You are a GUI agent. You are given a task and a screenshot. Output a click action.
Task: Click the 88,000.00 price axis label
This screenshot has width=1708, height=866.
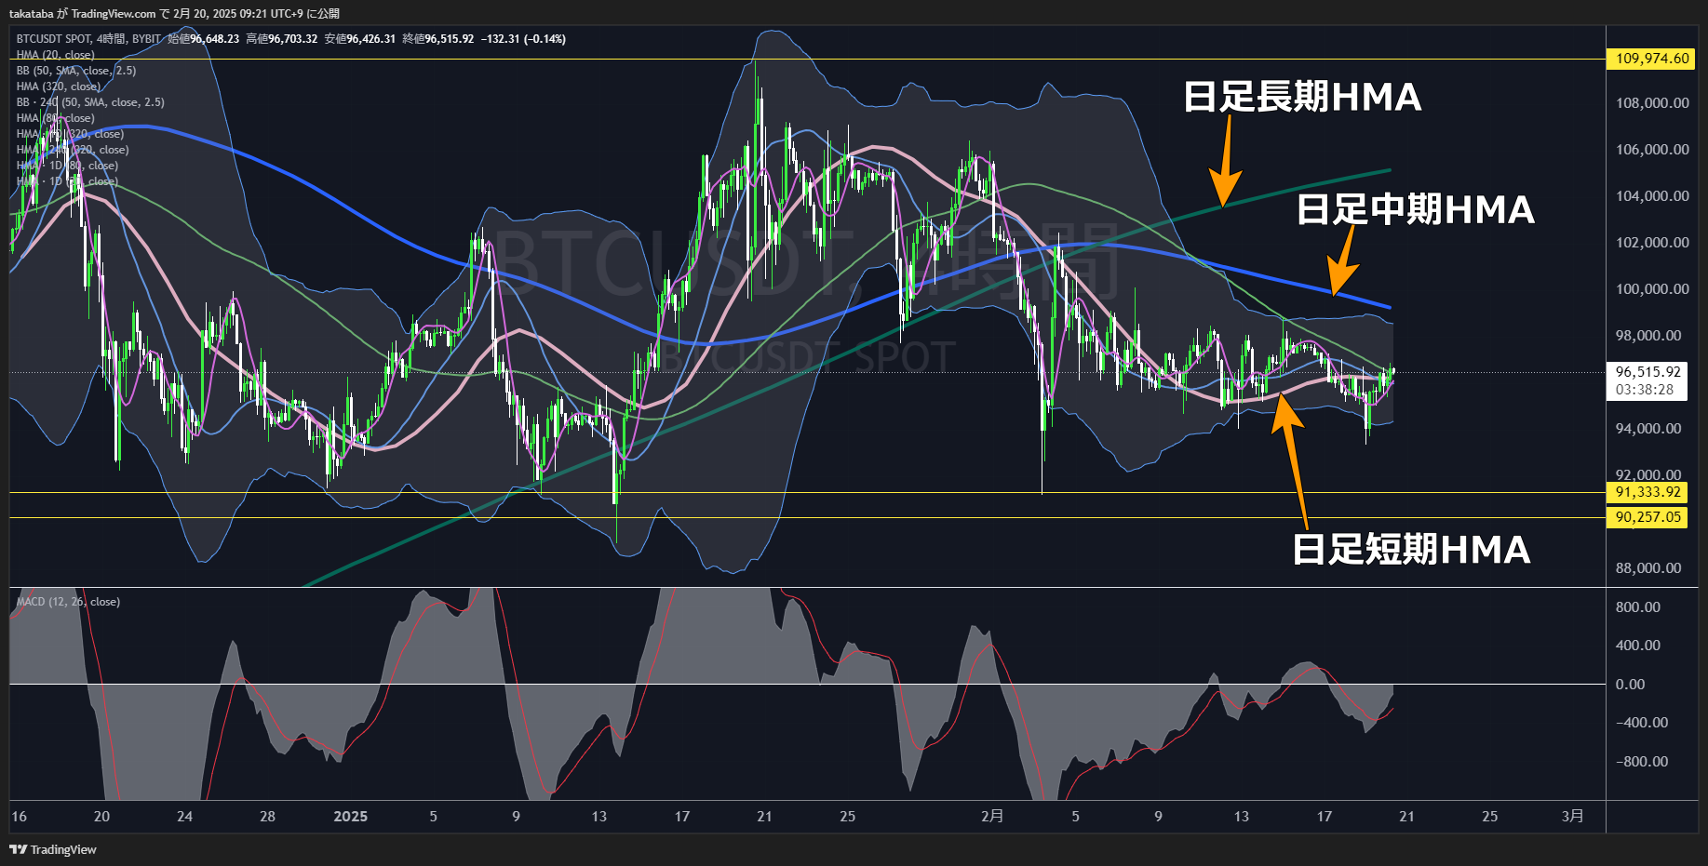[x=1648, y=568]
